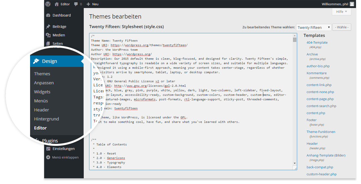This screenshot has height=184, width=361.
Task: Click the Wähle button
Action: pyautogui.click(x=342, y=27)
